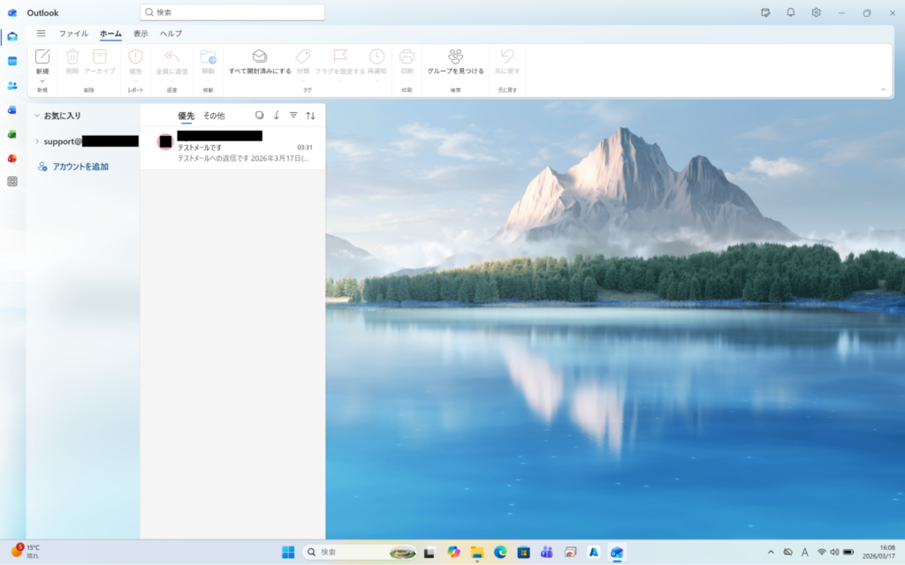
Task: Click the Find groups (グループを見つける) icon
Action: [x=455, y=56]
